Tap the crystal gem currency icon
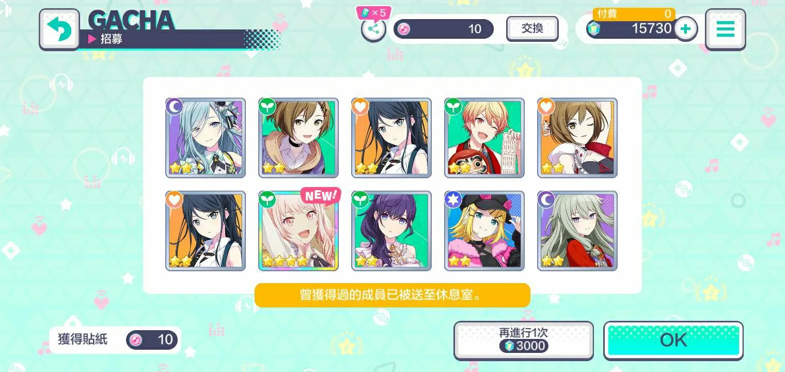The image size is (785, 372). pyautogui.click(x=594, y=29)
